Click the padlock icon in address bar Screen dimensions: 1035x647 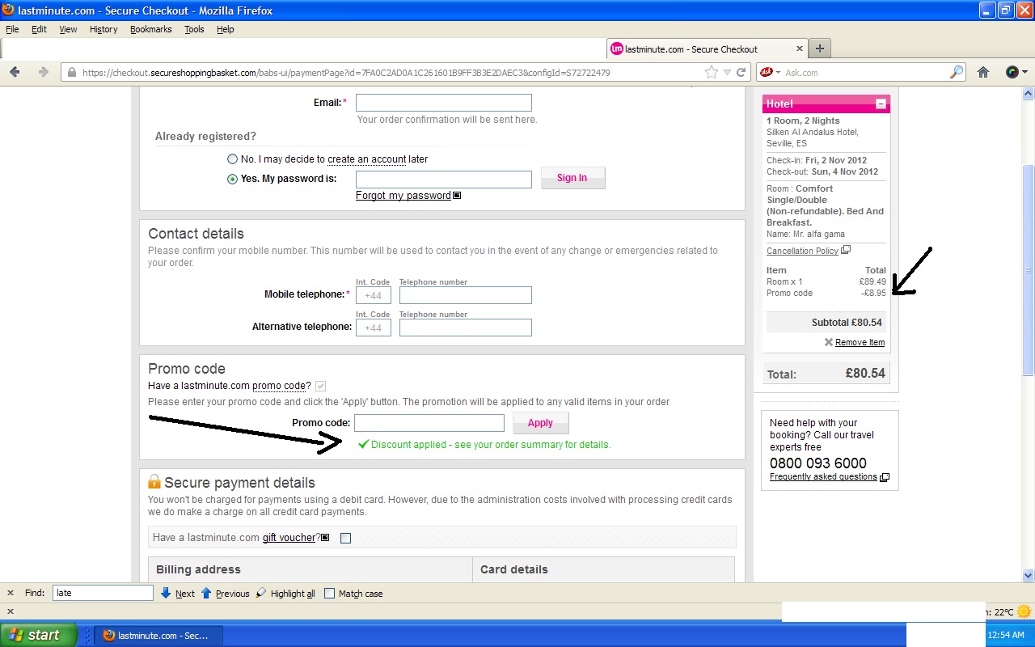(72, 72)
